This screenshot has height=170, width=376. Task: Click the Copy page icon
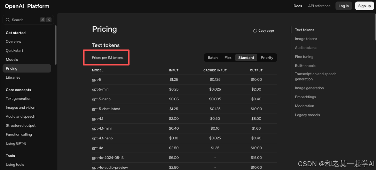click(256, 31)
